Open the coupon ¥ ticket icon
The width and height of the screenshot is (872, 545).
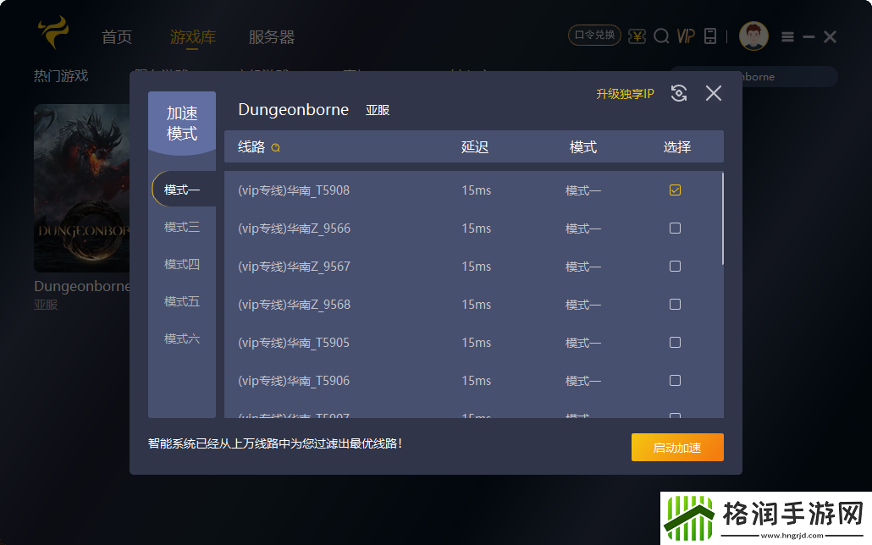[x=637, y=36]
